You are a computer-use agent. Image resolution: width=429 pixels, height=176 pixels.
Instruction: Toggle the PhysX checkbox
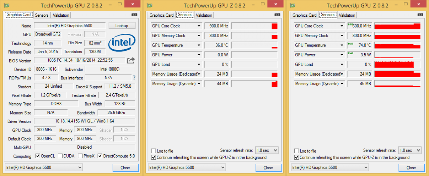click(80, 156)
